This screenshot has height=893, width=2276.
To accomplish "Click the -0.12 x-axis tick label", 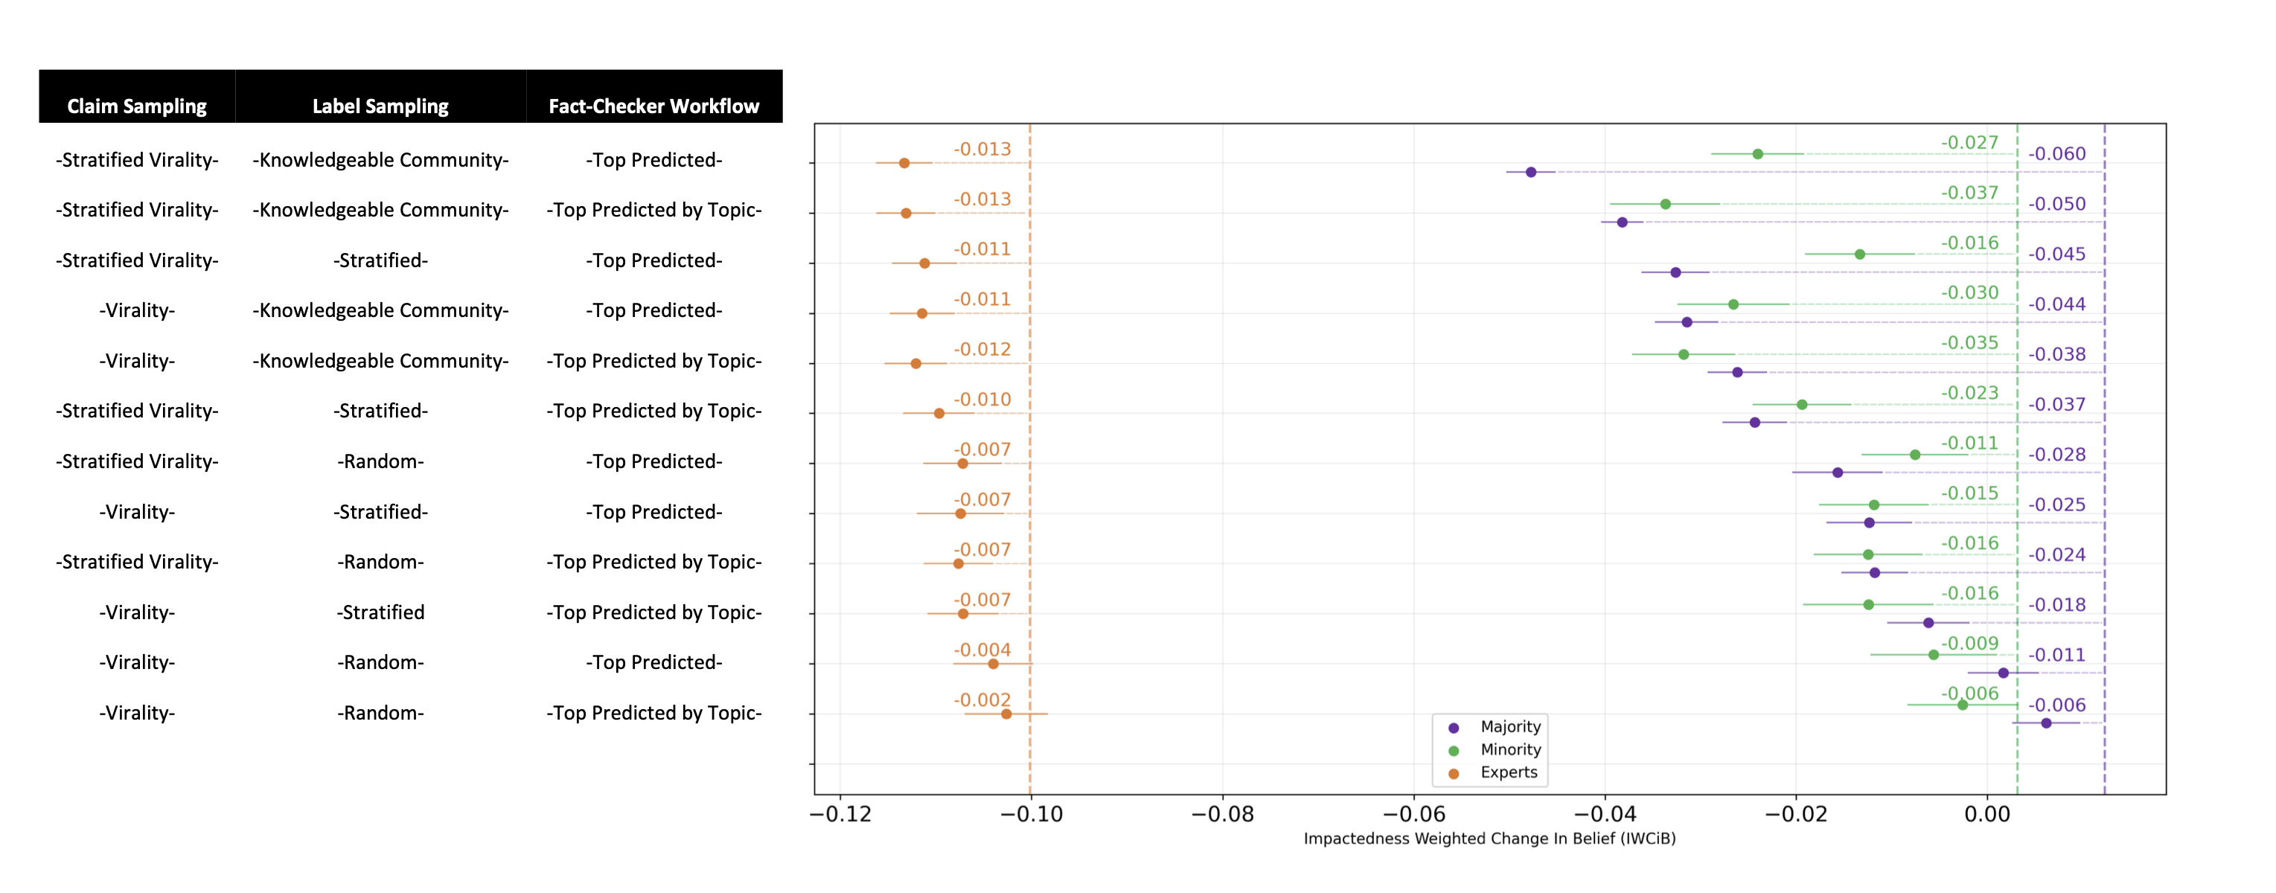I will [840, 813].
